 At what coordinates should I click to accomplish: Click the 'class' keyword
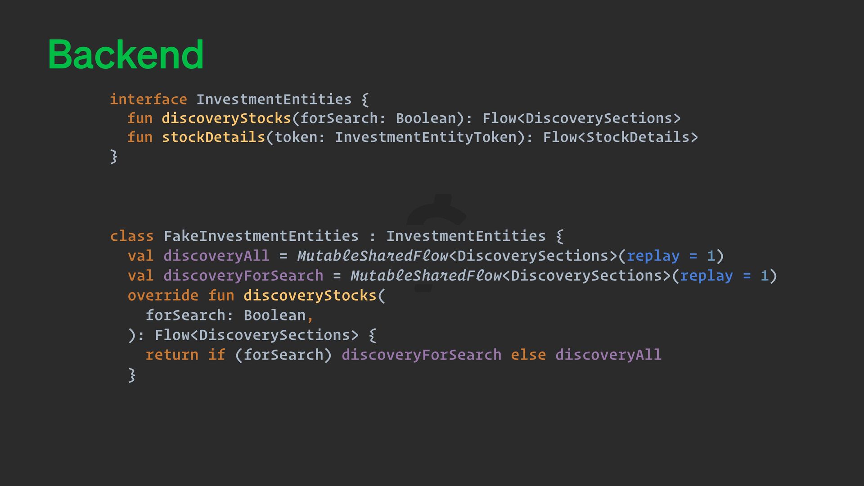(131, 236)
